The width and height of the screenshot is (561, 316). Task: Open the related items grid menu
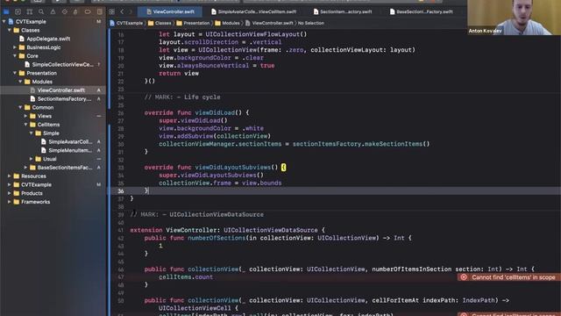[111, 11]
